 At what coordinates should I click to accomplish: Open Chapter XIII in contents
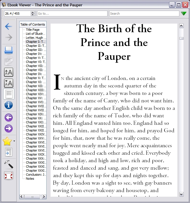coord(36,90)
